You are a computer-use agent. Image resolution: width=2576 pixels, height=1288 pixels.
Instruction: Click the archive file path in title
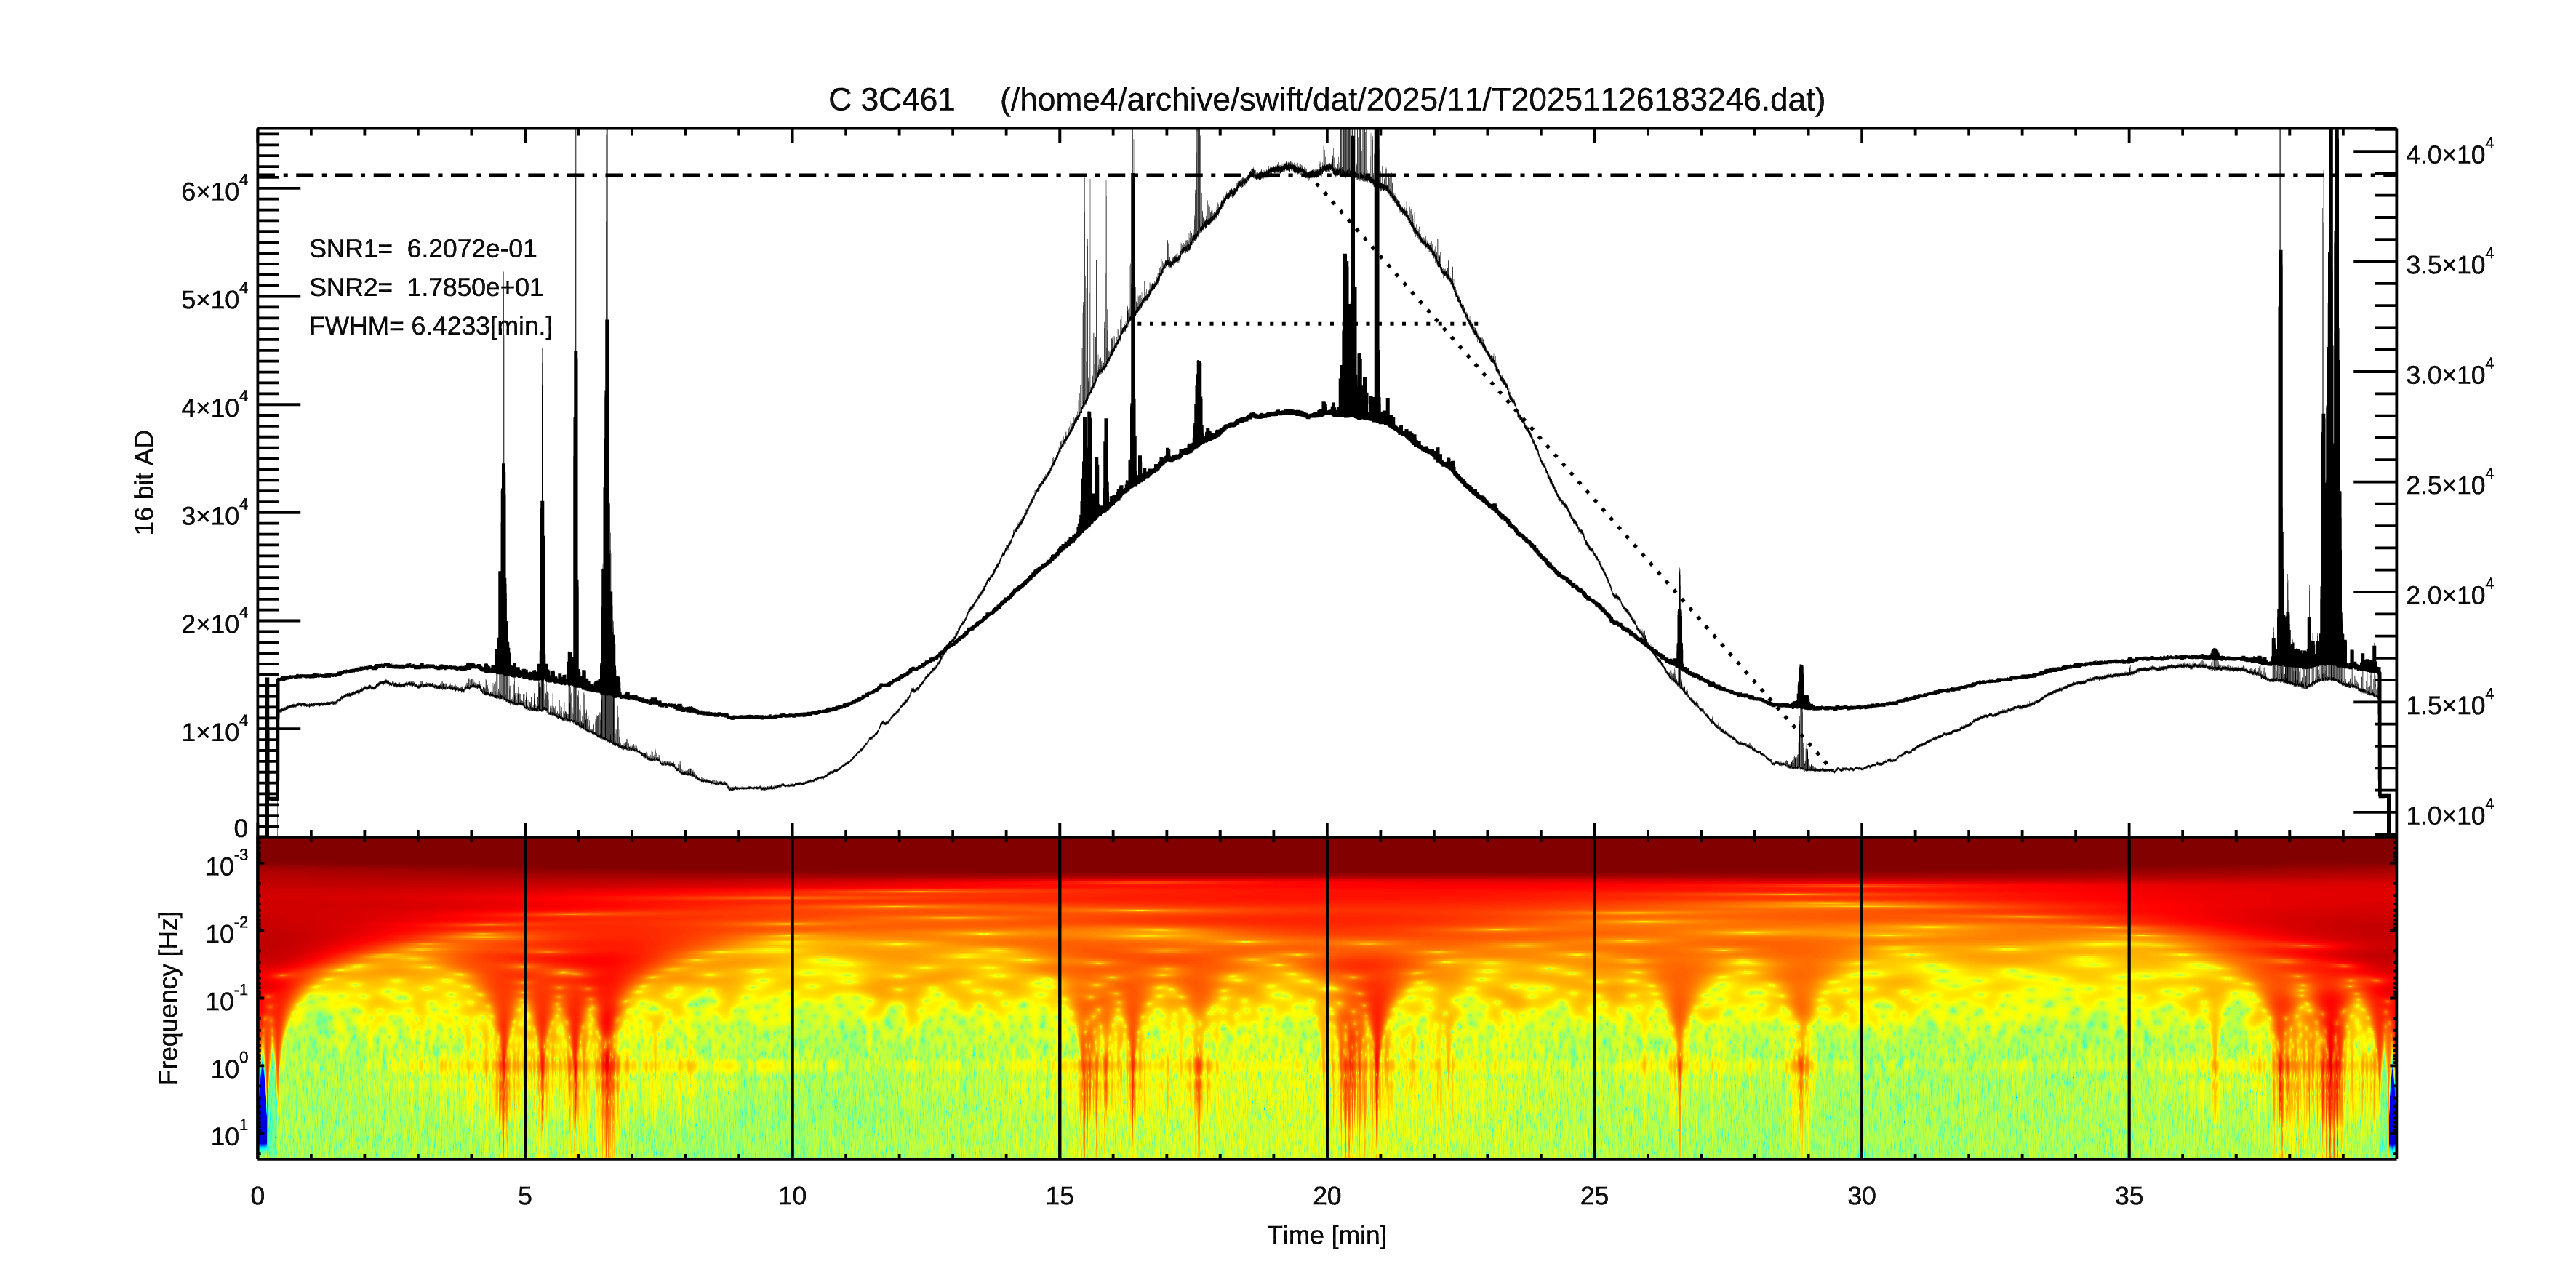coord(1412,100)
